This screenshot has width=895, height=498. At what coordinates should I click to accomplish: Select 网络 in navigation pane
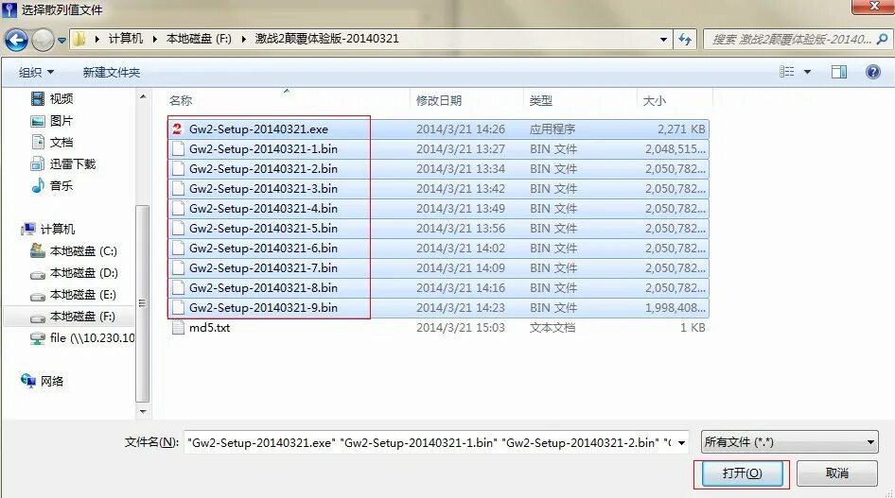43,381
